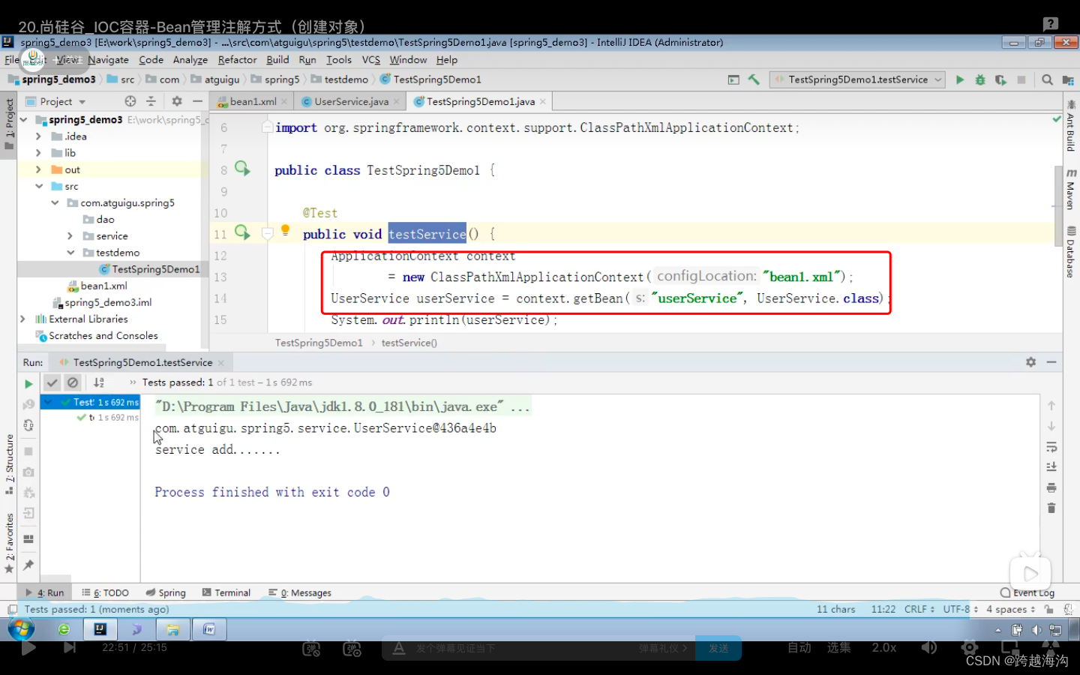Click the testdemo breadcrumb in navigation bar

point(346,79)
